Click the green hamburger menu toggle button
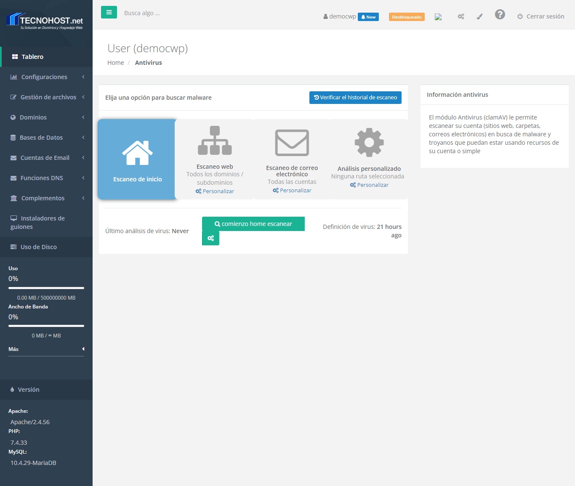The height and width of the screenshot is (486, 575). point(109,13)
